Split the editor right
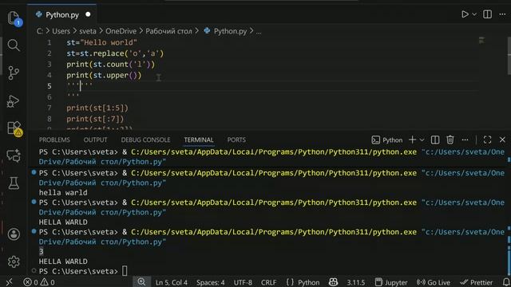The image size is (511, 287). tap(488, 14)
